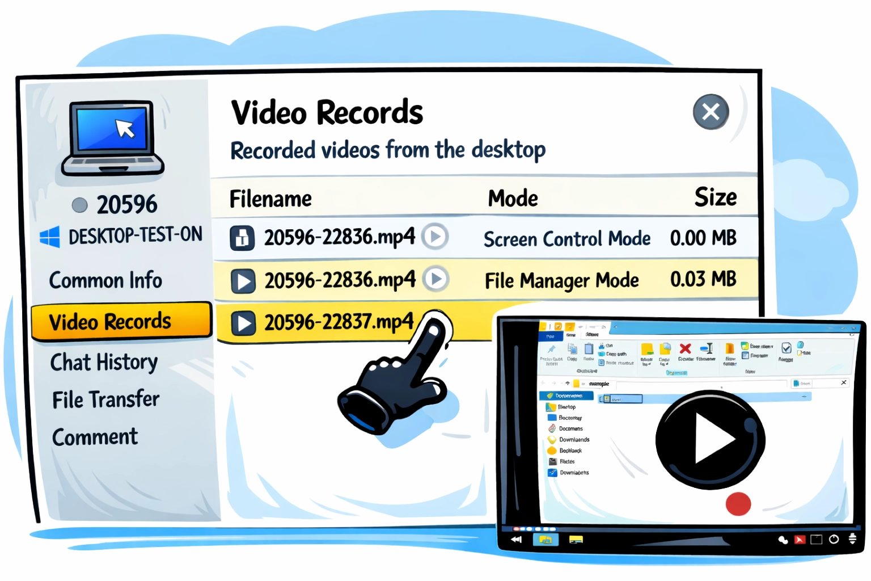Click the rewind icon in the preview taskbar

click(516, 539)
